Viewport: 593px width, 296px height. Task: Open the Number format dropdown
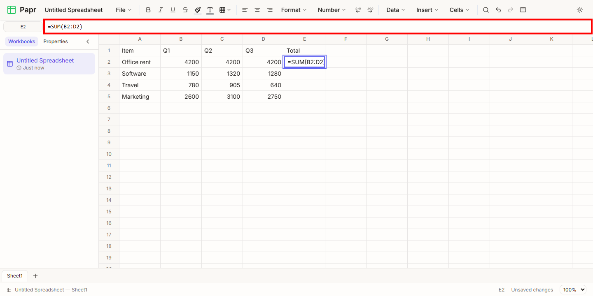click(x=332, y=10)
